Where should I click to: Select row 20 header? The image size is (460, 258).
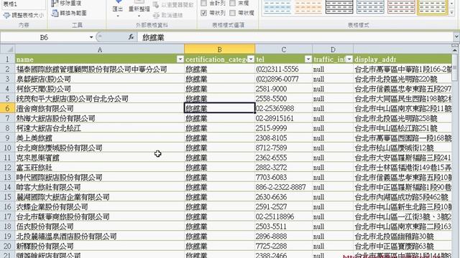7,246
